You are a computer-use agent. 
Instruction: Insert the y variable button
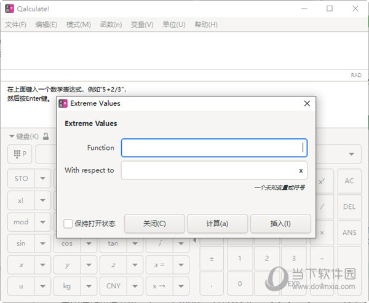tap(67, 265)
